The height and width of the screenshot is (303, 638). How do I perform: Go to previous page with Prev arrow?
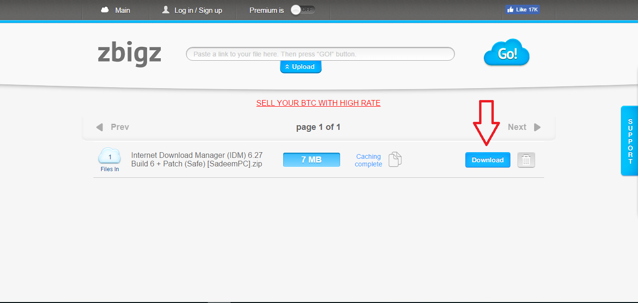coord(100,127)
